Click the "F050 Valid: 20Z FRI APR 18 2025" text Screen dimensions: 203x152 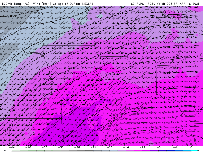174,4
